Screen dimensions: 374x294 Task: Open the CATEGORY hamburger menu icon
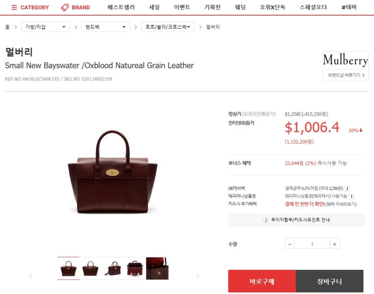click(x=14, y=8)
